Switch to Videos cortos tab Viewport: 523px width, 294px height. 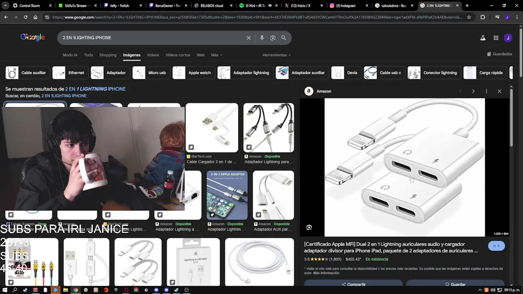(x=178, y=55)
